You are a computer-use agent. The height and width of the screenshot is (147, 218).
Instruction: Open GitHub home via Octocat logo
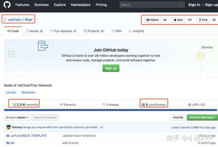click(7, 5)
